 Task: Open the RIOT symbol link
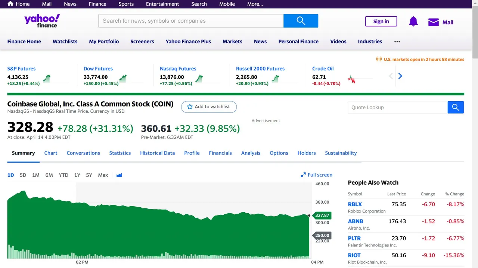click(x=354, y=255)
